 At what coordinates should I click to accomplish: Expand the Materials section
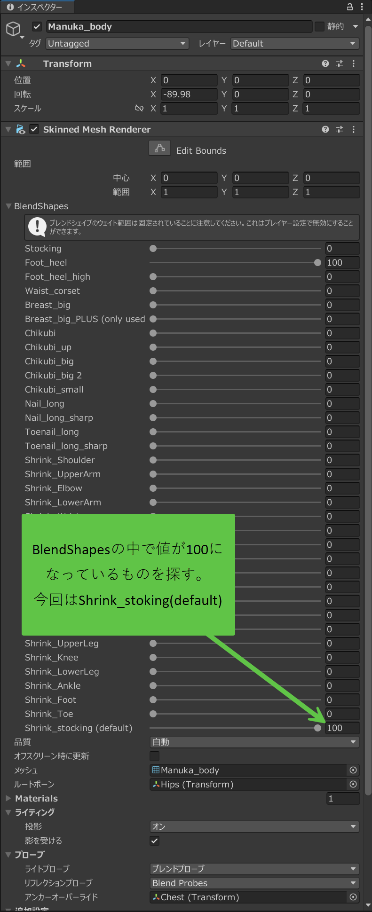pos(8,798)
